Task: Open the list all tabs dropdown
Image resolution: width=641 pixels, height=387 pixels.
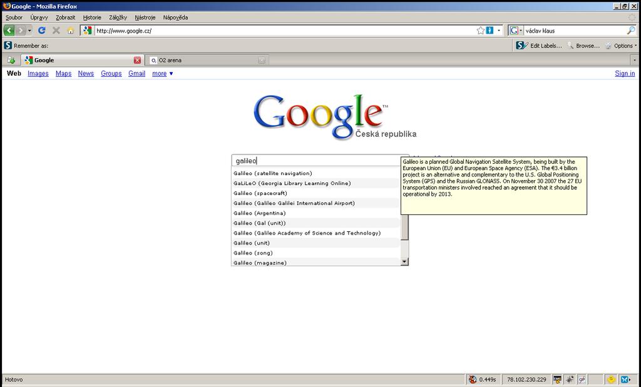Action: click(635, 61)
